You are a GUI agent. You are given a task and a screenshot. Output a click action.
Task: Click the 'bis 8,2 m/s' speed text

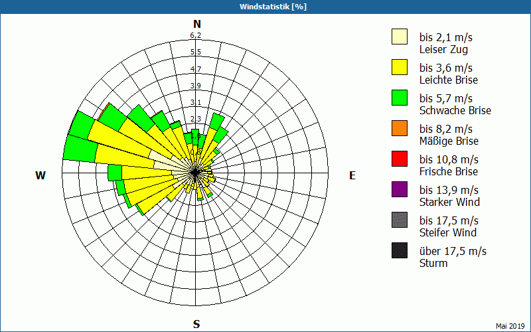pyautogui.click(x=445, y=129)
